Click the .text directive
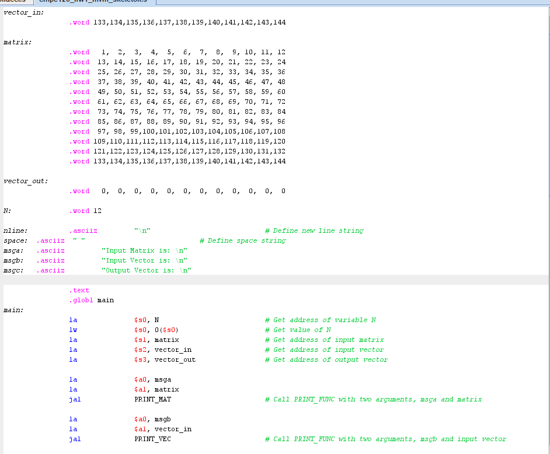The height and width of the screenshot is (454, 550). [x=79, y=290]
